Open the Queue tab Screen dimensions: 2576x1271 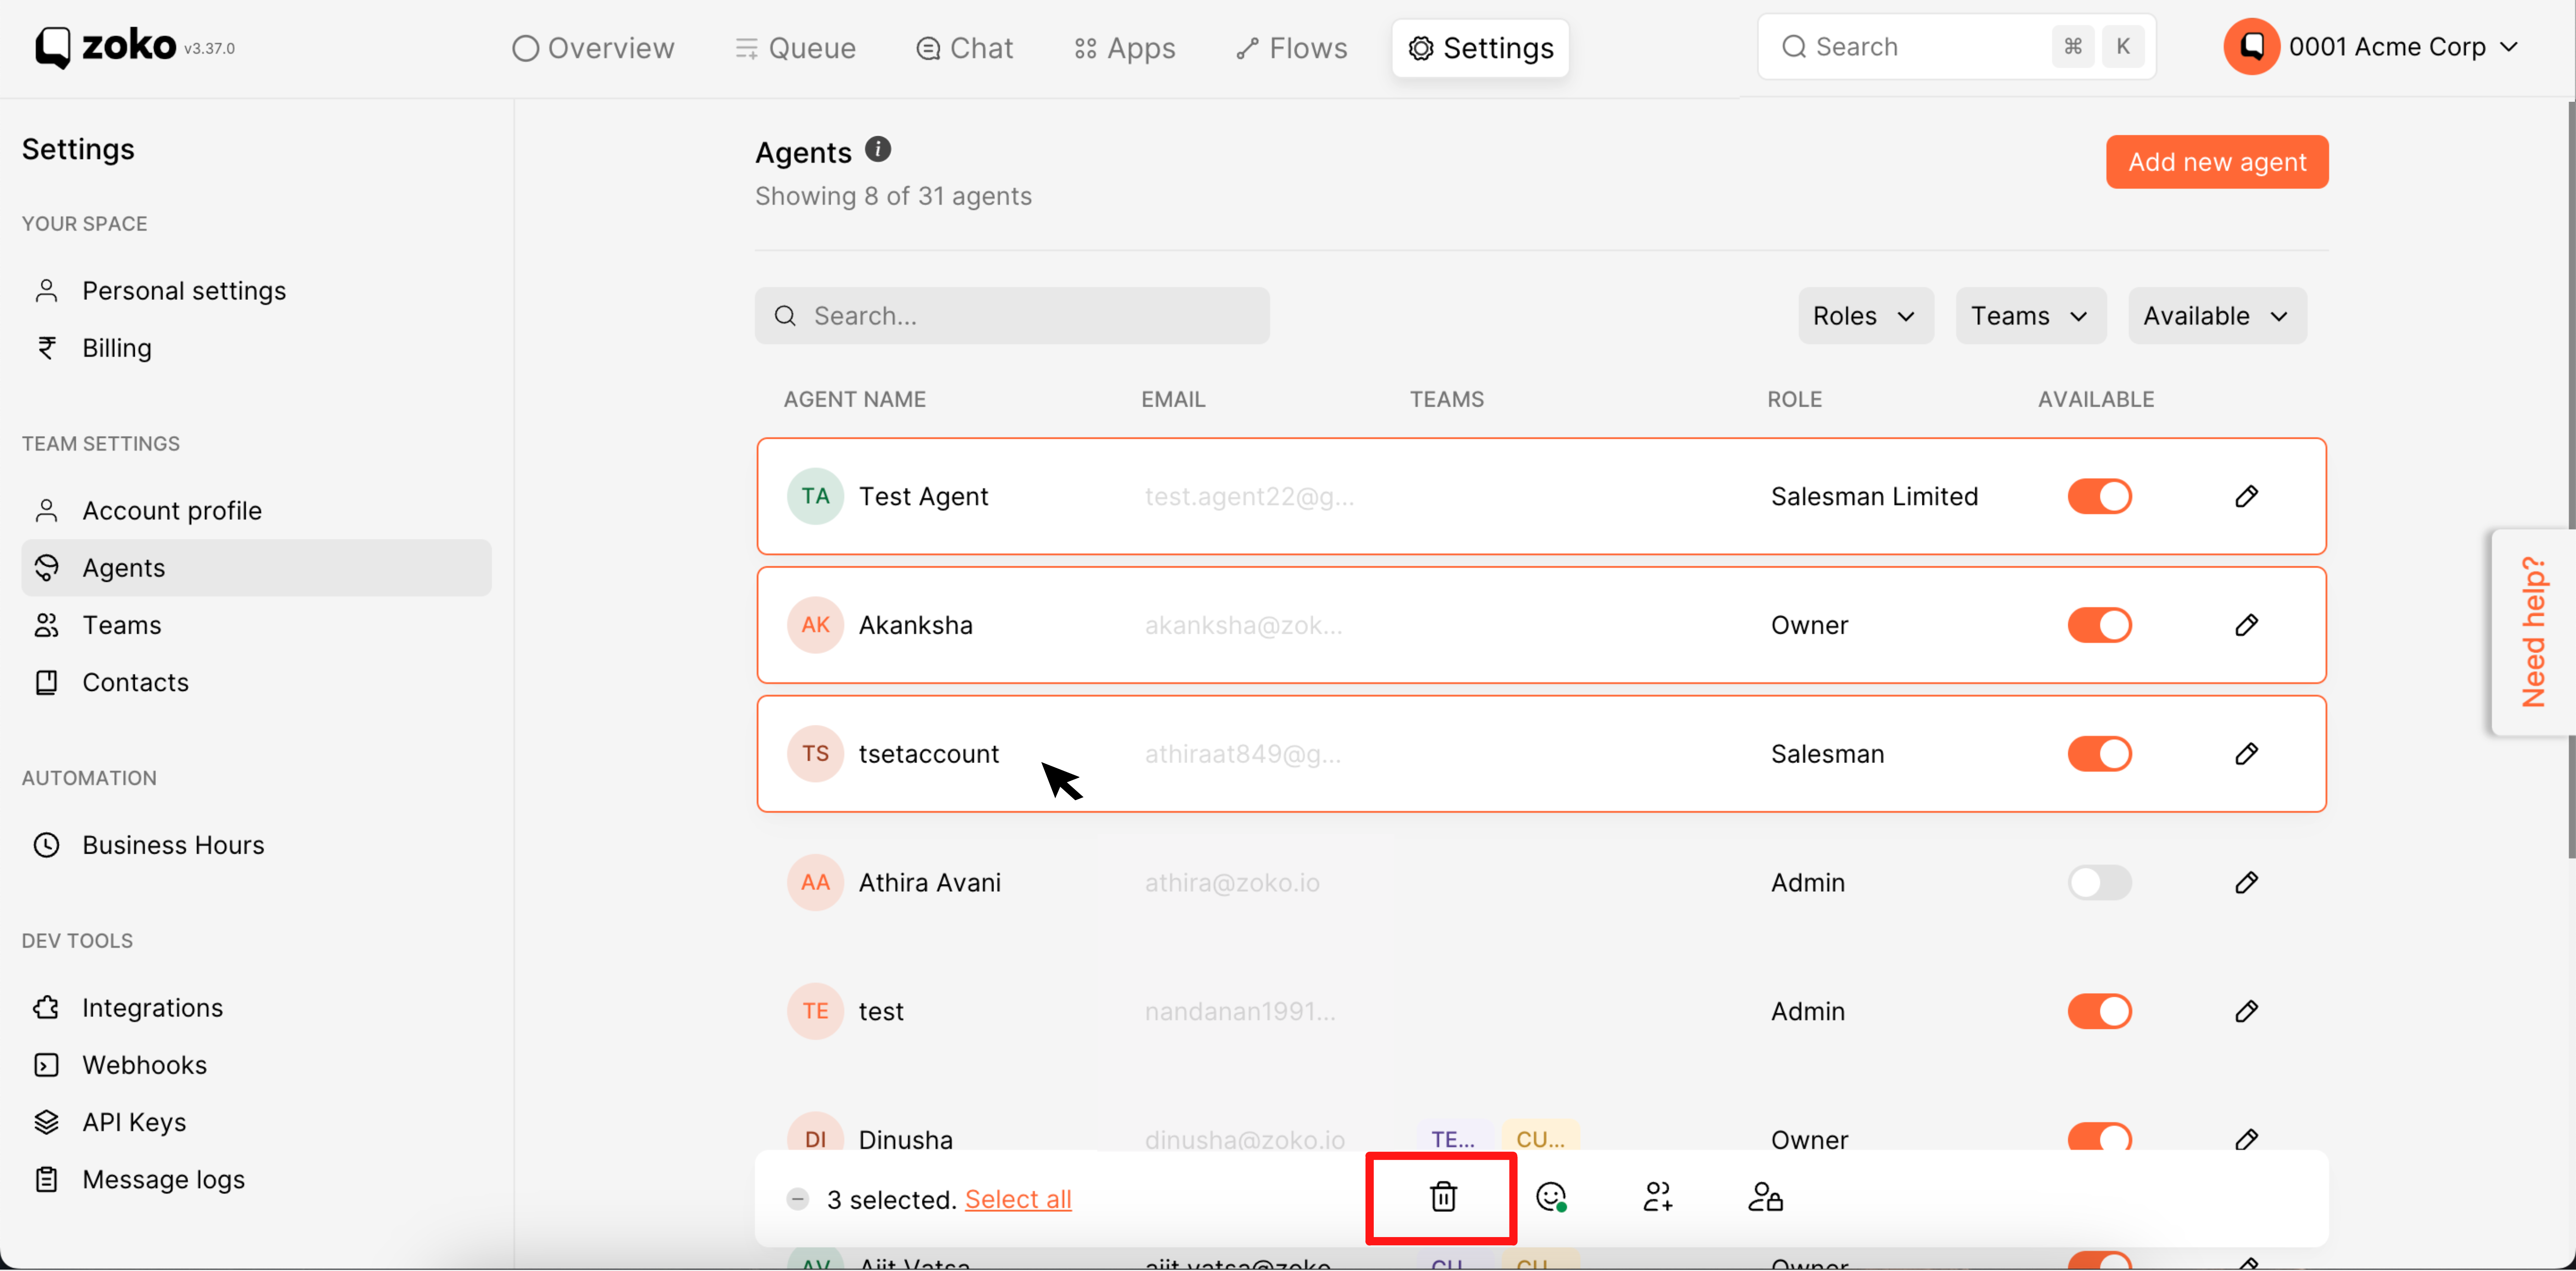795,48
